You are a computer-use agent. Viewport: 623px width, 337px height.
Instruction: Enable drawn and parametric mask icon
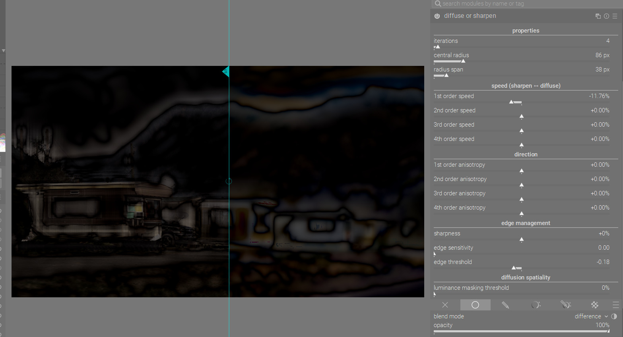pyautogui.click(x=565, y=305)
